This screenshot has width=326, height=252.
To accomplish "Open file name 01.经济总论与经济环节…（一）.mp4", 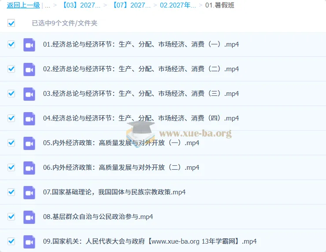I will (x=141, y=44).
